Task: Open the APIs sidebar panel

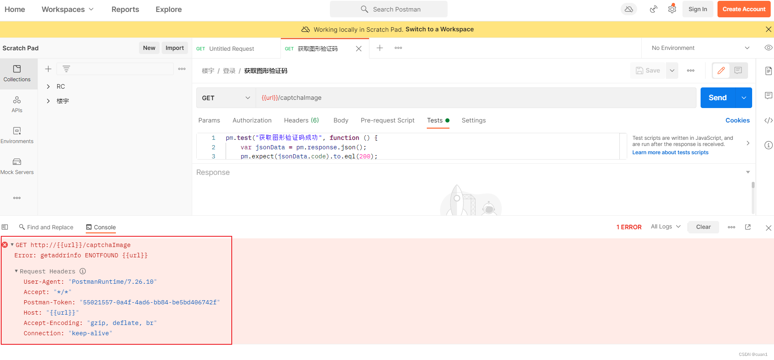Action: 17,104
